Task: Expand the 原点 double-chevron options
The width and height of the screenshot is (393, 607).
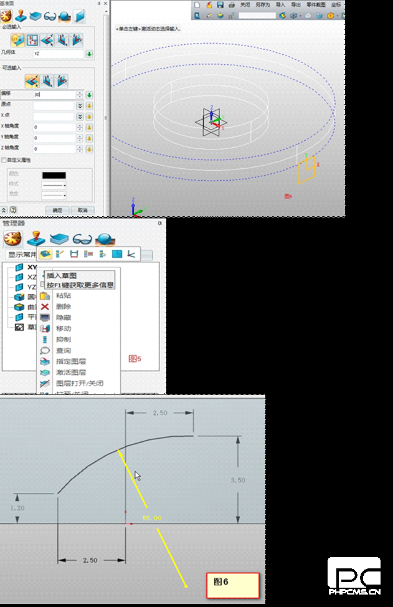Action: point(80,106)
